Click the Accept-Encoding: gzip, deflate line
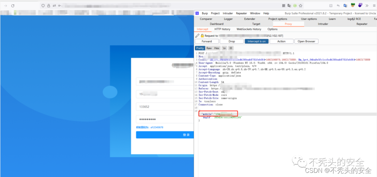Screen dimensions: 377x177 (220, 73)
